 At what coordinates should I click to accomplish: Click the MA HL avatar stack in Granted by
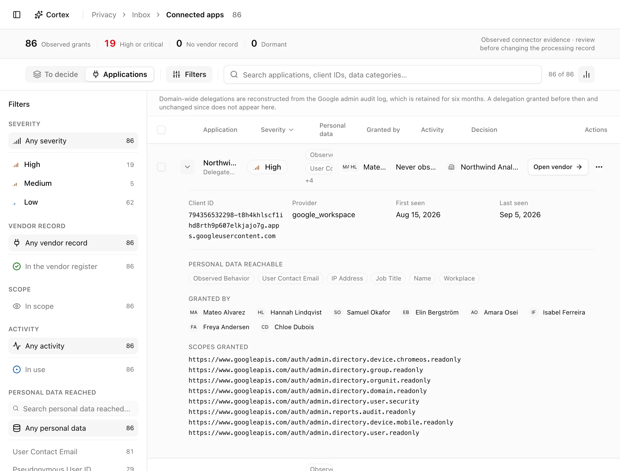pyautogui.click(x=350, y=167)
